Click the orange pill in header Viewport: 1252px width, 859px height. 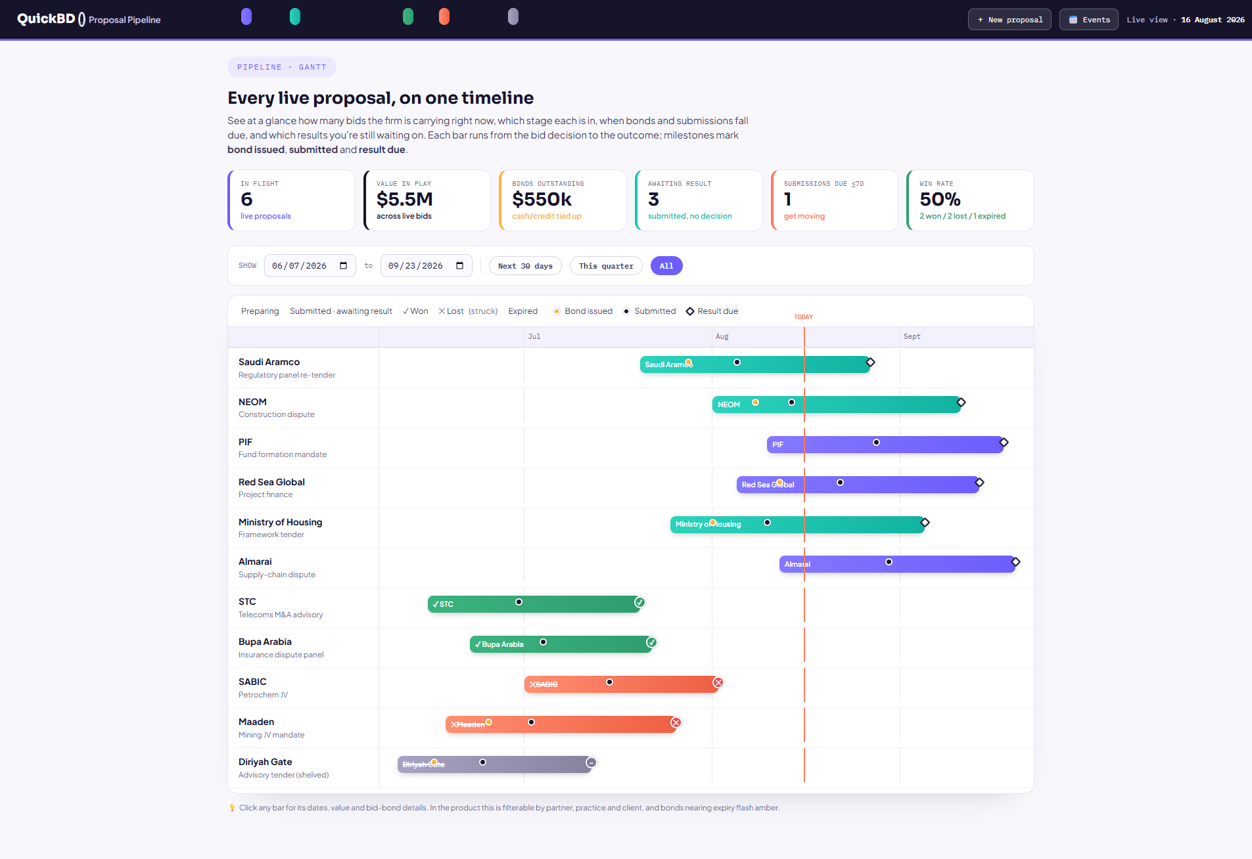pos(444,16)
